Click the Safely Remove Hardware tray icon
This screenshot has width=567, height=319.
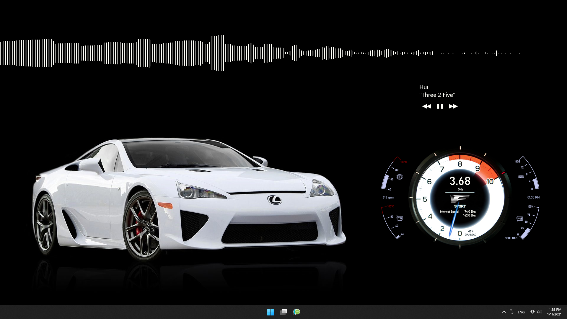coord(512,312)
